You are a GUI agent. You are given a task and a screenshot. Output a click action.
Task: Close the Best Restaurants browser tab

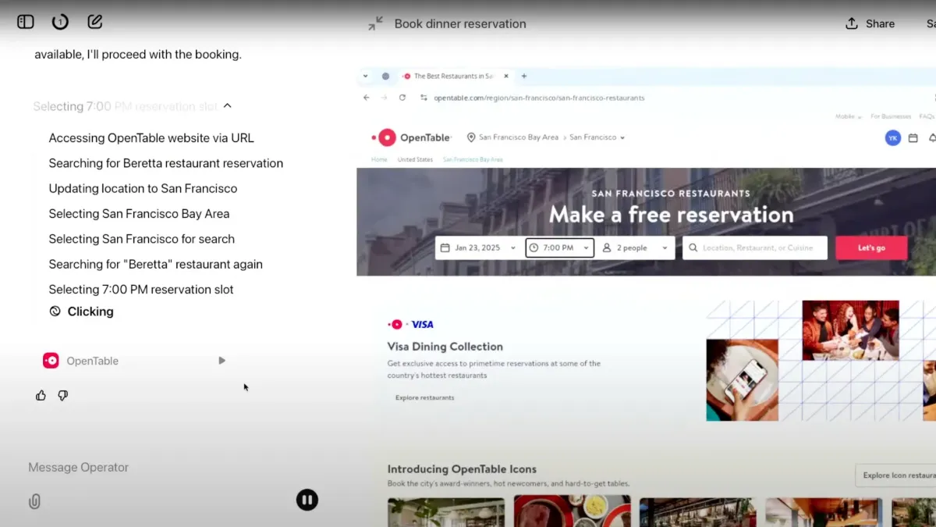pyautogui.click(x=506, y=76)
